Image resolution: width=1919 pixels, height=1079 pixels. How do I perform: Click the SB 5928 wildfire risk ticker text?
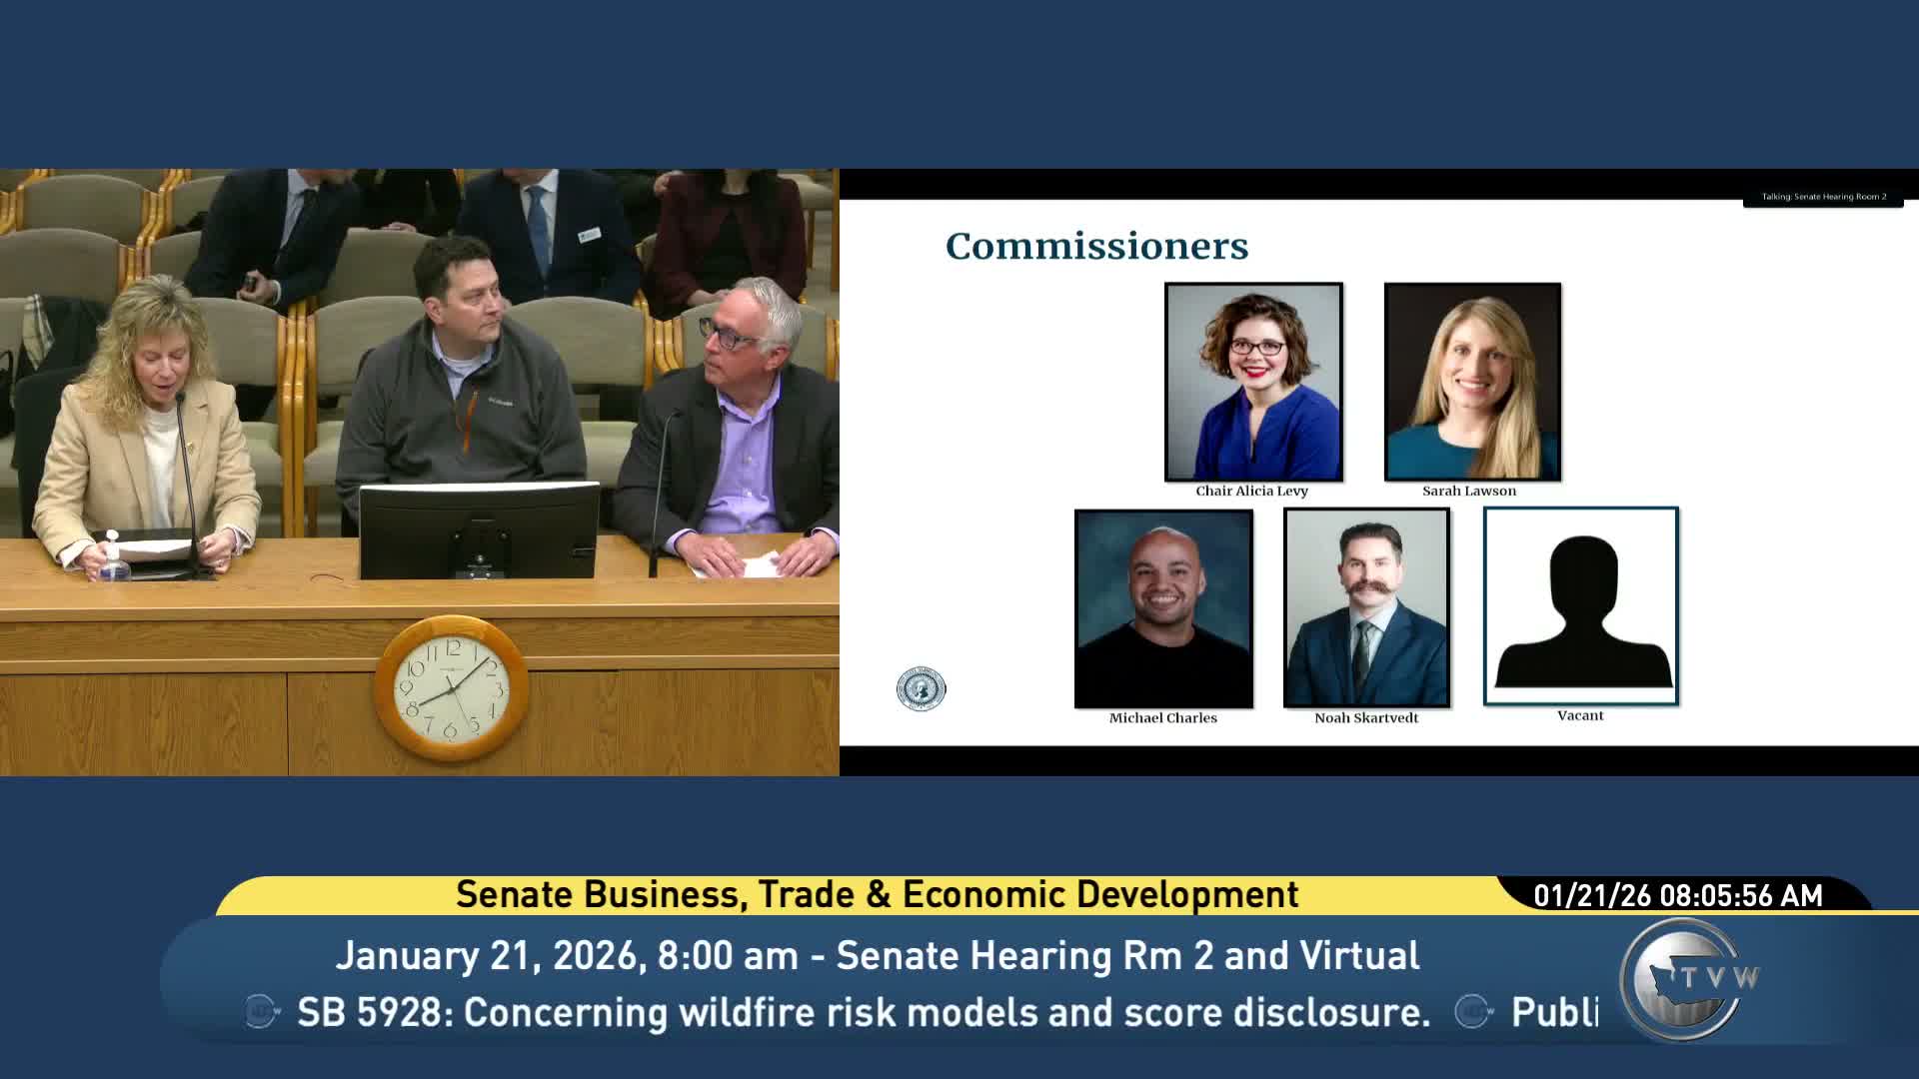(864, 1012)
